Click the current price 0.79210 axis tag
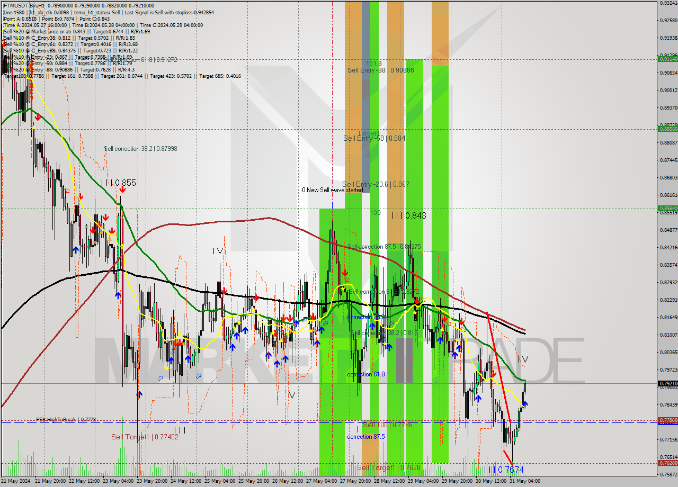 (667, 383)
